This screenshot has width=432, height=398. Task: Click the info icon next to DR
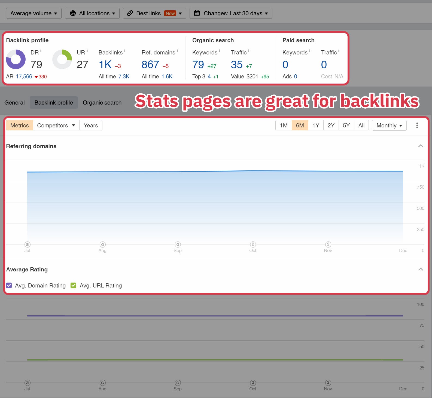pos(41,50)
